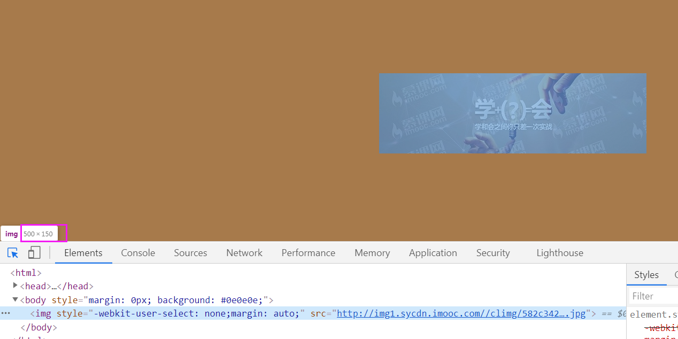Select the Styles pane tab
The width and height of the screenshot is (678, 339).
(x=646, y=275)
